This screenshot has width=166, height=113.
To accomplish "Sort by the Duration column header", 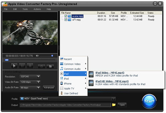I will click(x=101, y=13).
